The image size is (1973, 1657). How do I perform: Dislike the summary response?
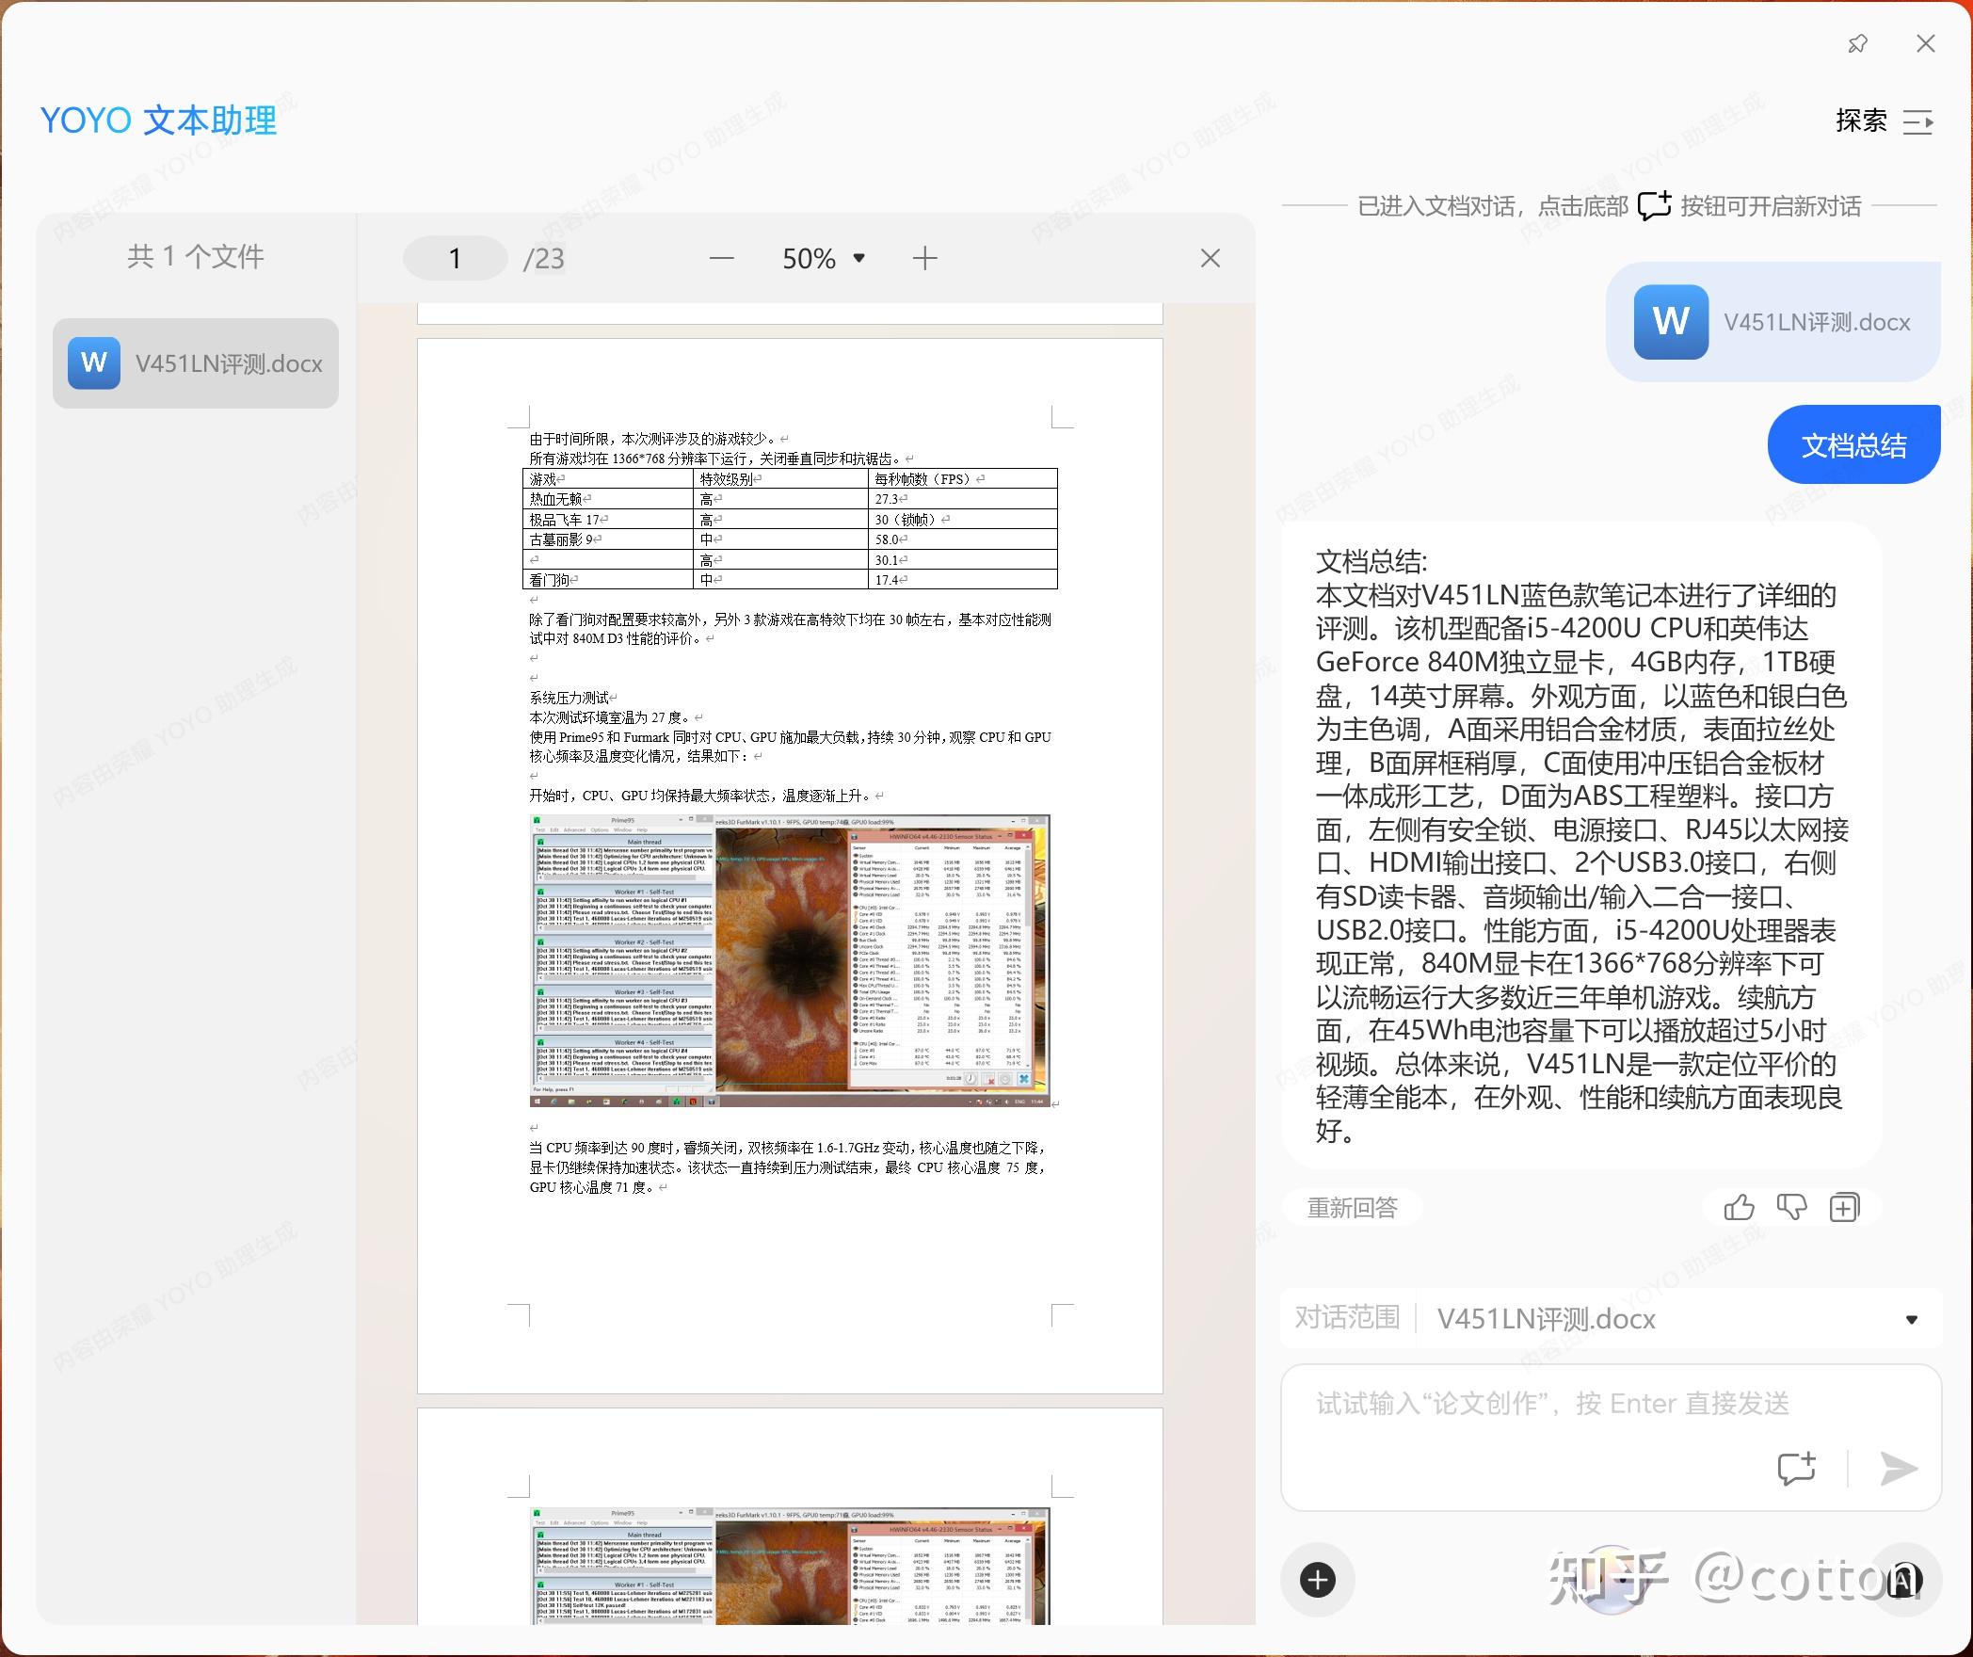pyautogui.click(x=1791, y=1208)
